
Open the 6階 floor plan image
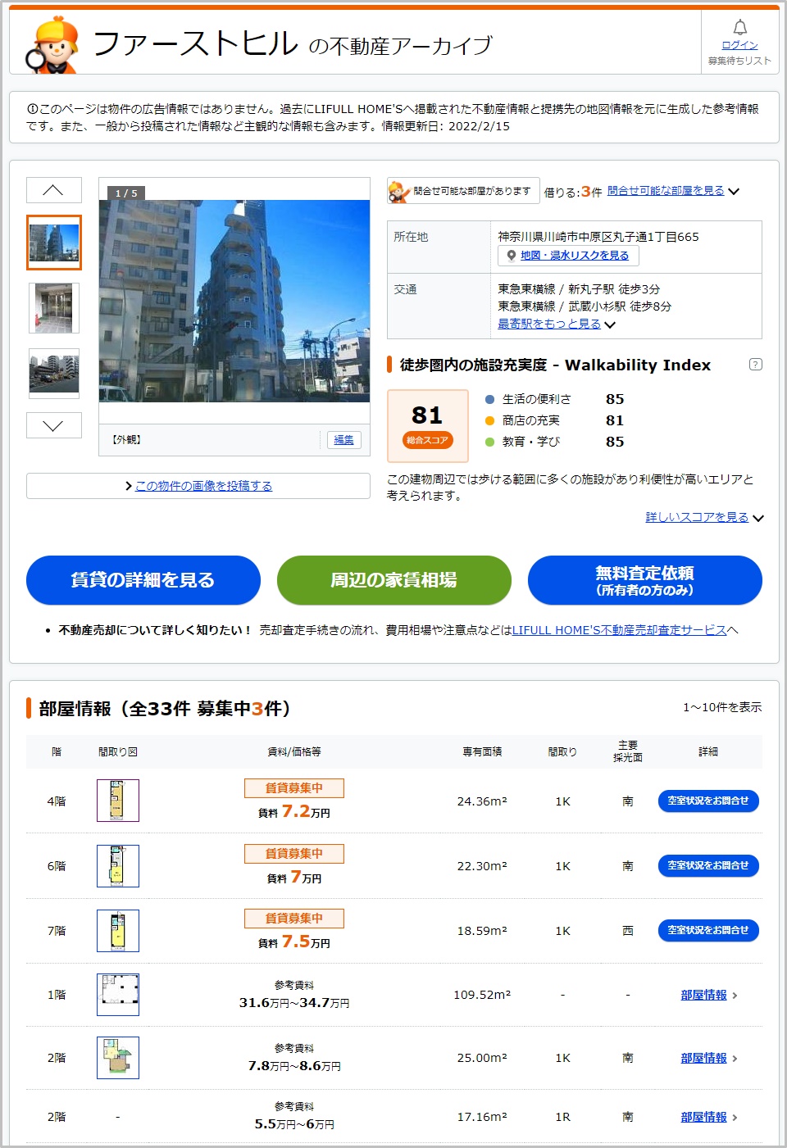[118, 866]
